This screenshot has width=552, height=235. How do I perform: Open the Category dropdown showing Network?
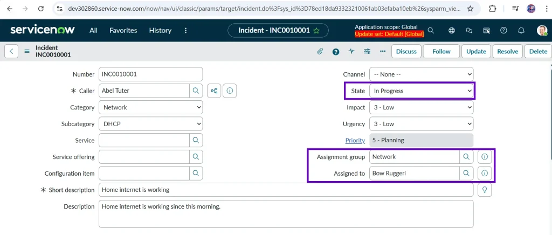[x=151, y=107]
